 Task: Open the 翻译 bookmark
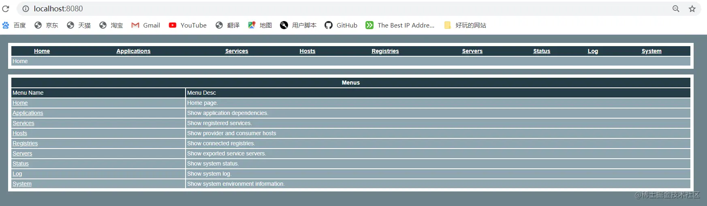(x=227, y=25)
